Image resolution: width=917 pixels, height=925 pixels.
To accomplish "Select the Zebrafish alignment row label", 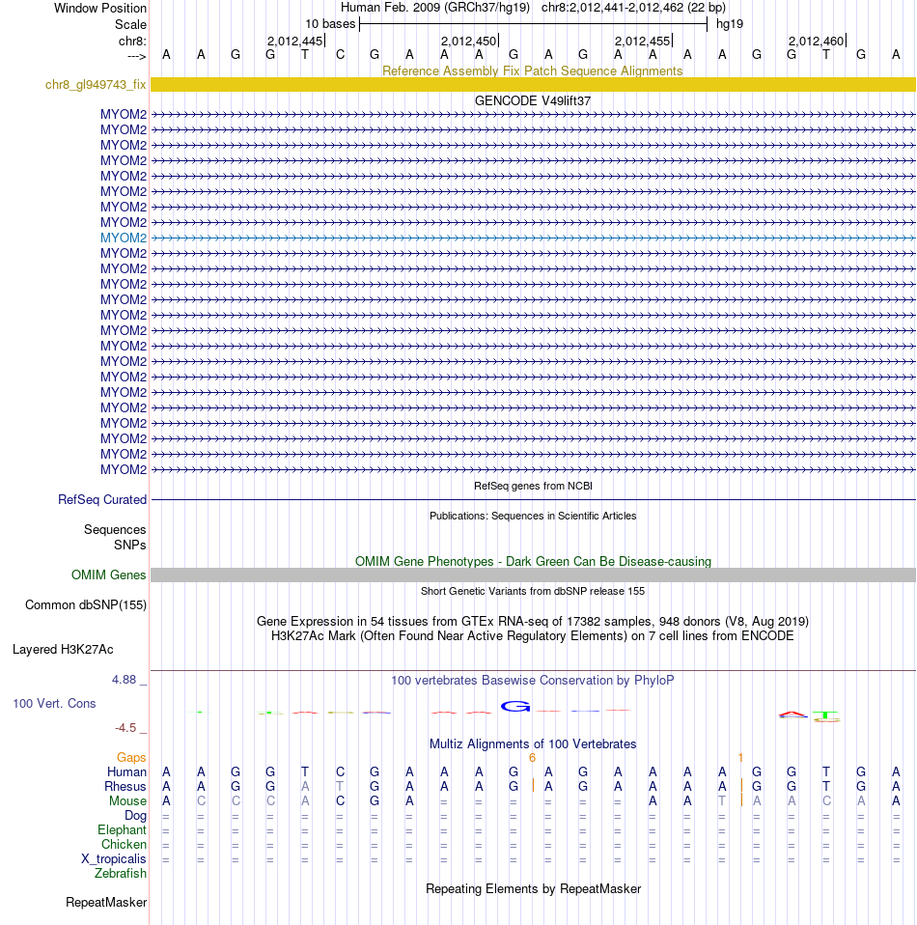I will pyautogui.click(x=121, y=873).
